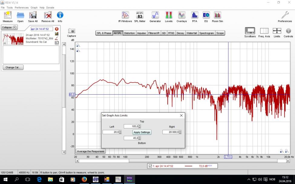
Task: Uncheck the apr 24 14:47:52 trace checkbox
Action: click(150, 166)
